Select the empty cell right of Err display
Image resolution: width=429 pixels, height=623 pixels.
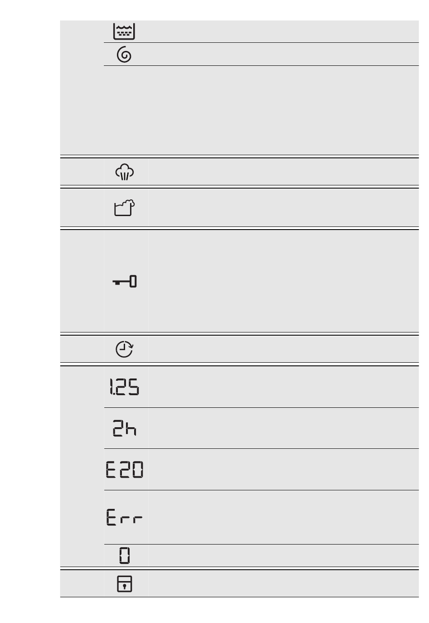[x=283, y=517]
